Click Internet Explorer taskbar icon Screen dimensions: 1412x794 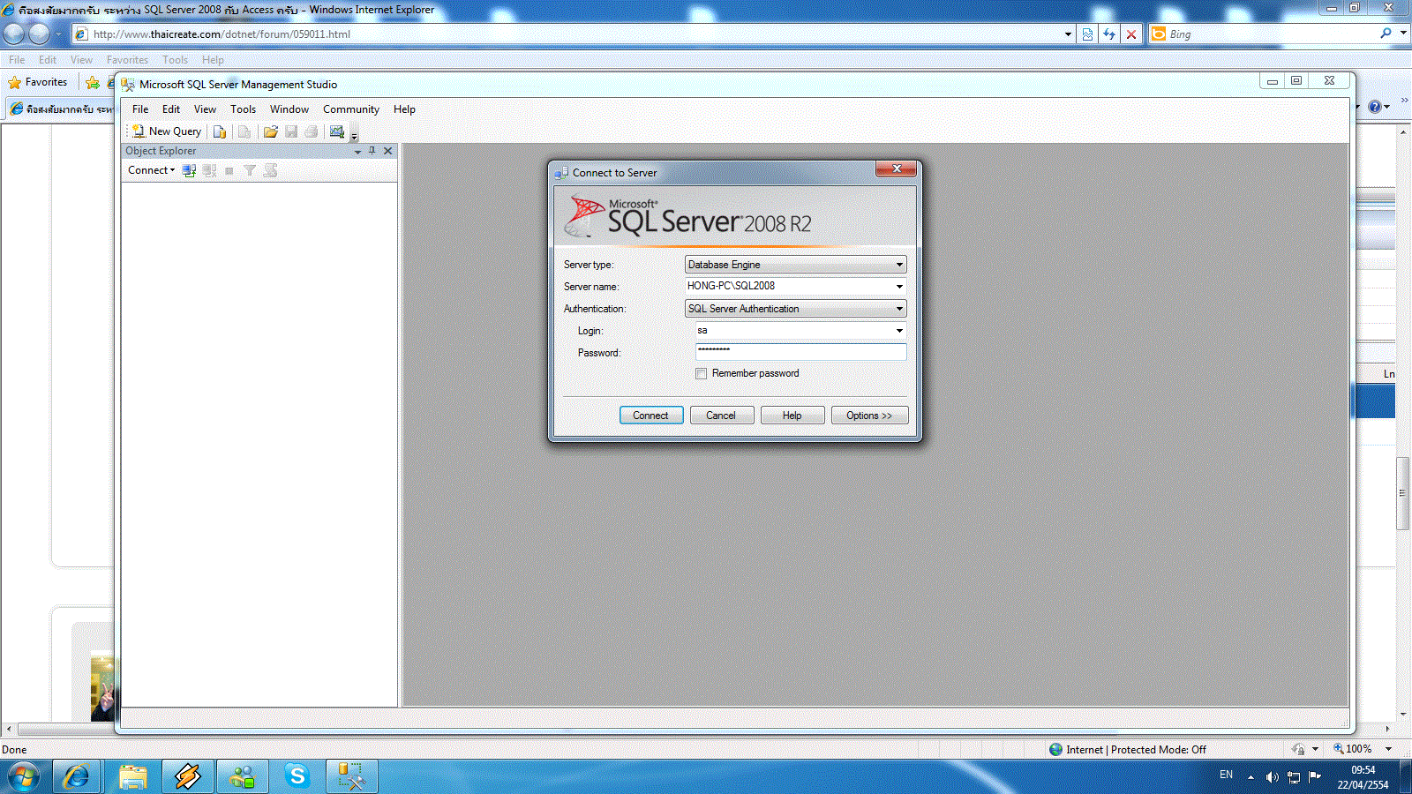click(x=77, y=776)
